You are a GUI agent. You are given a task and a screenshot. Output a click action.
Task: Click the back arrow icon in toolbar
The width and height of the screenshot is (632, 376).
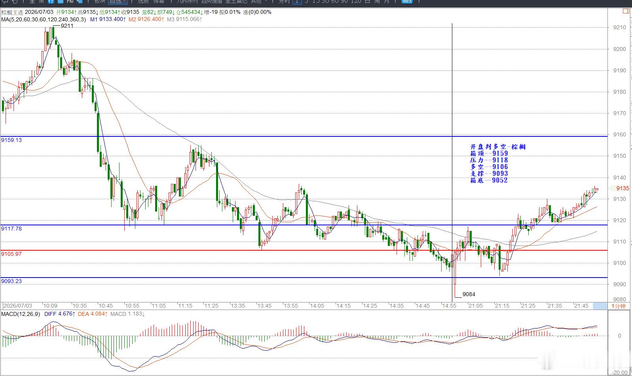(x=5, y=2)
